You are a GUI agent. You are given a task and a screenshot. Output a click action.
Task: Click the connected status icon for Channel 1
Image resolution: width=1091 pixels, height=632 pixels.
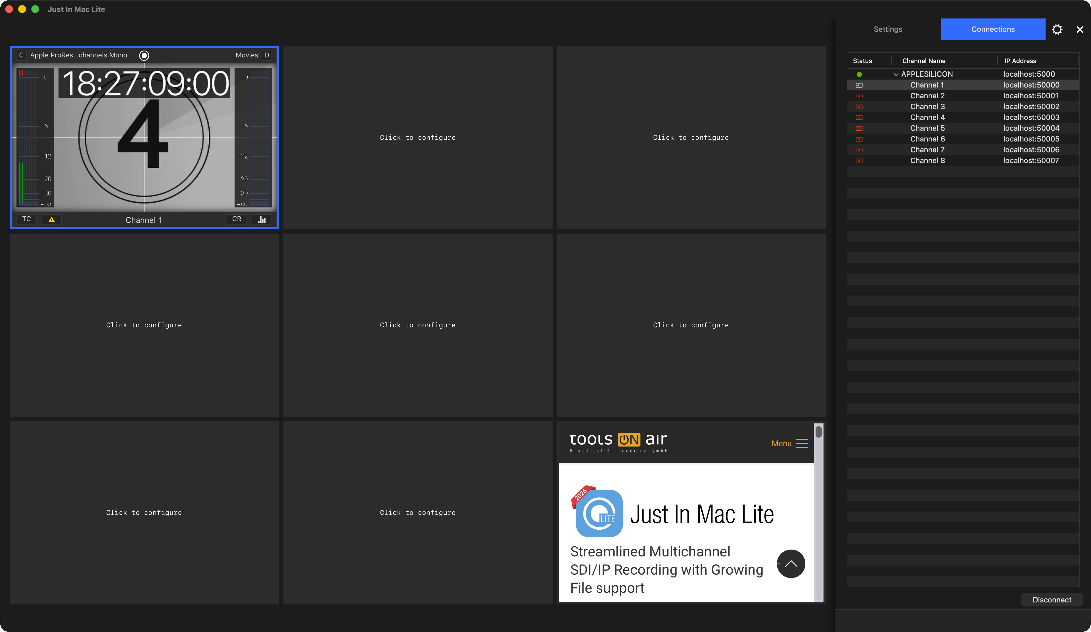[x=859, y=85]
